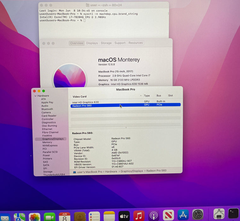The width and height of the screenshot is (240, 221).
Task: Select Ethernet in the sidebar
Action: point(47,129)
